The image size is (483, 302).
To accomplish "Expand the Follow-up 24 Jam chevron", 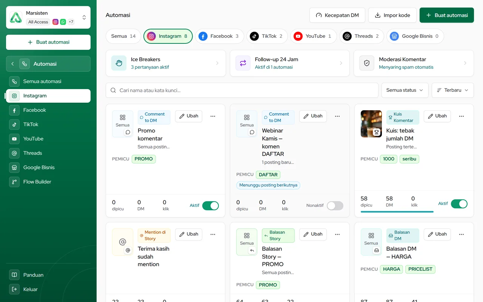I will tap(341, 63).
